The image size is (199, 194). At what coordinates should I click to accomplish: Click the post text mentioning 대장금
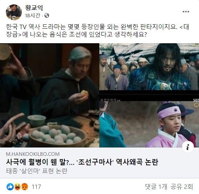click(x=97, y=31)
